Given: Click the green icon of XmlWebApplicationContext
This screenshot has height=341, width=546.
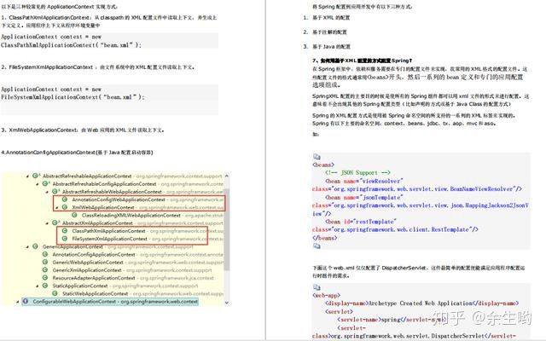Looking at the screenshot, I should (65, 207).
